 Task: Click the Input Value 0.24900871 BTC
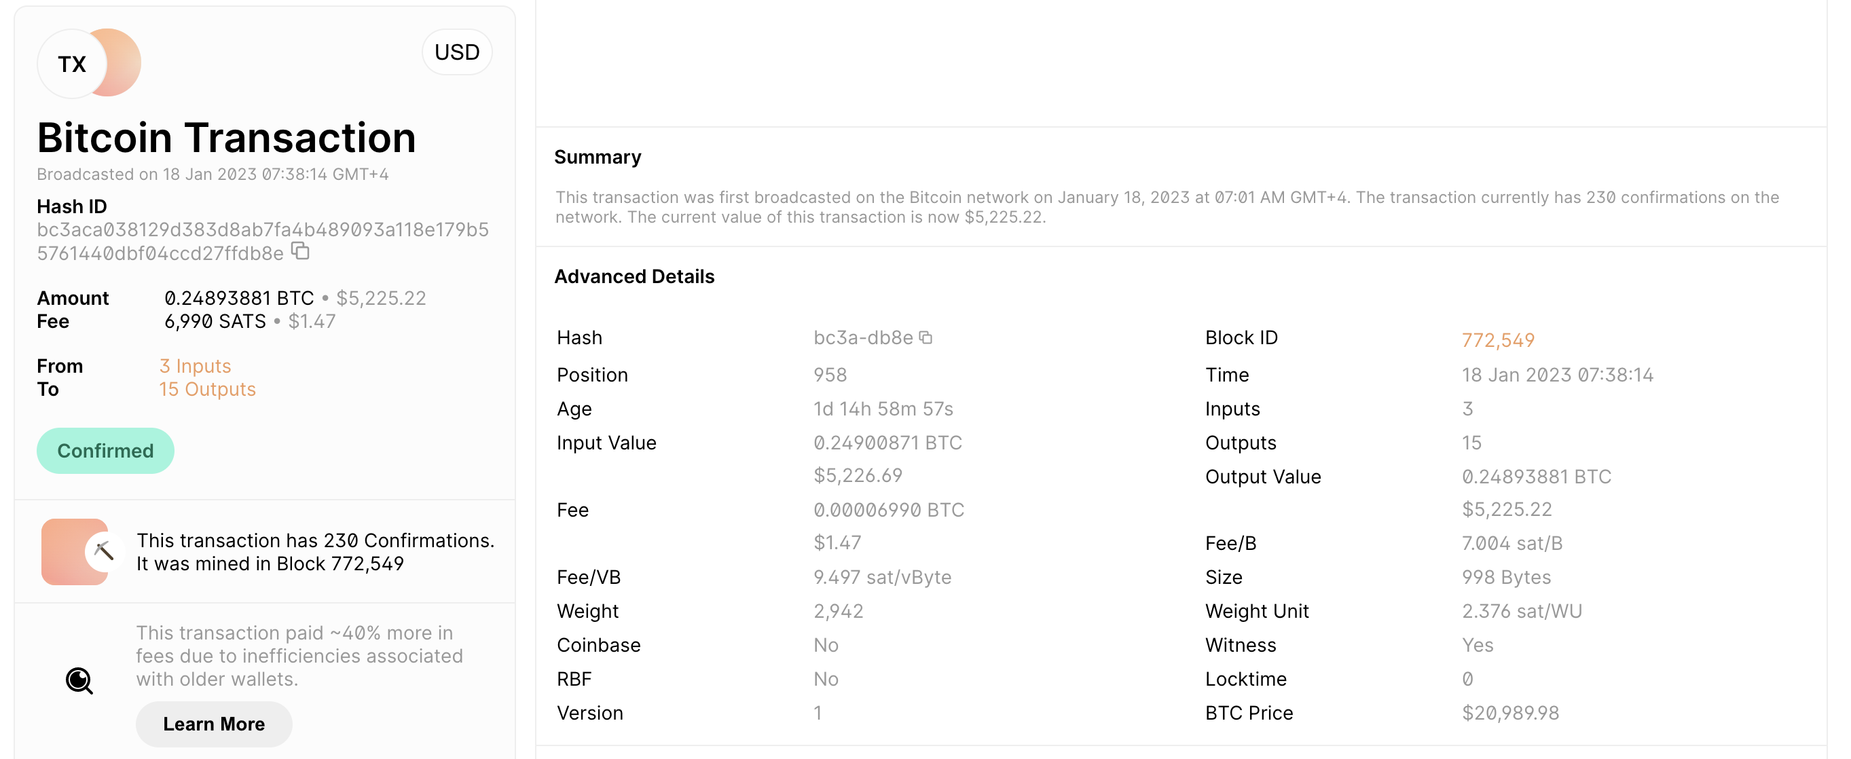tap(887, 443)
